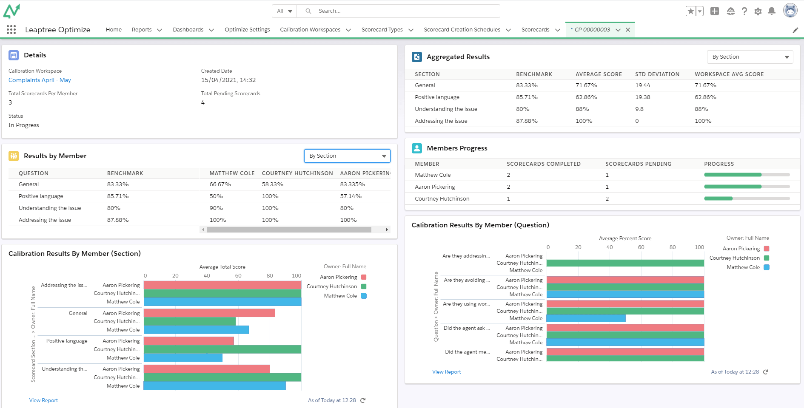
Task: Click Matthew Cole blue swatch in Section legend
Action: coord(364,296)
